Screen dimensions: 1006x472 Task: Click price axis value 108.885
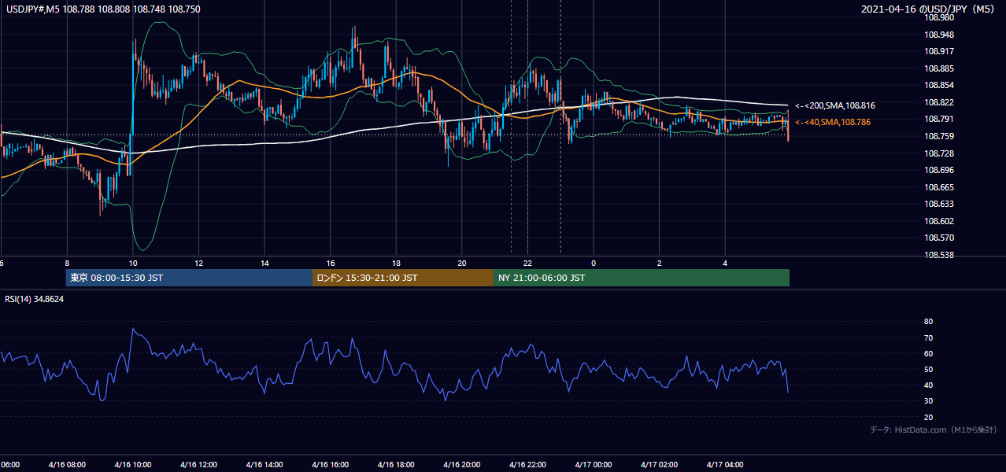pyautogui.click(x=938, y=68)
